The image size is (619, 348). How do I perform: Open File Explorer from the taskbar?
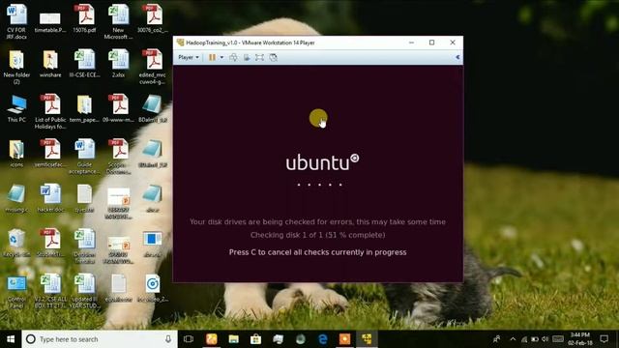234,339
